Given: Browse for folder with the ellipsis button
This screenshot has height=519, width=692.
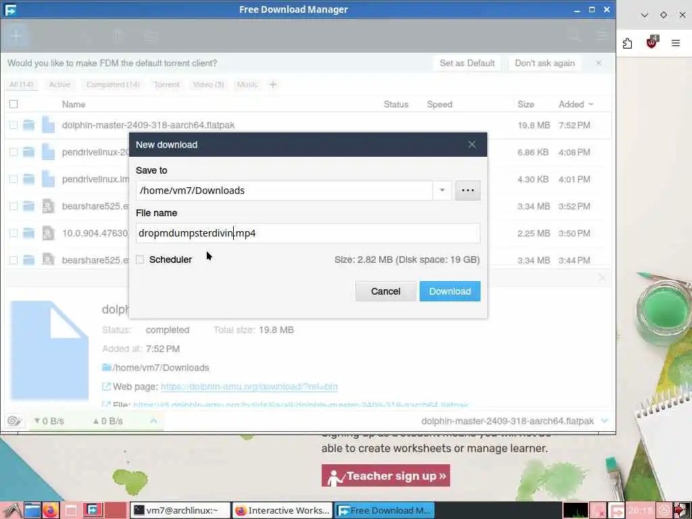Looking at the screenshot, I should [468, 190].
